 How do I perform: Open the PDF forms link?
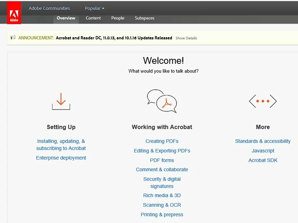162,160
